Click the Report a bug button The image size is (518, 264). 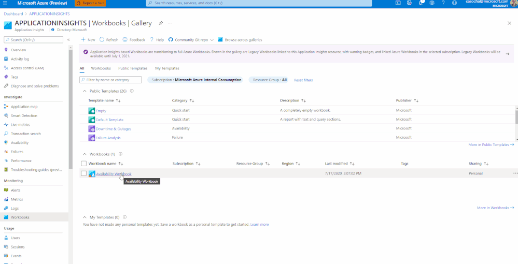(90, 3)
